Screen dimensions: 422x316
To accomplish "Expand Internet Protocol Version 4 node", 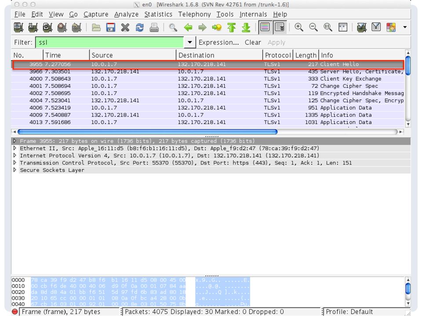I will point(15,155).
